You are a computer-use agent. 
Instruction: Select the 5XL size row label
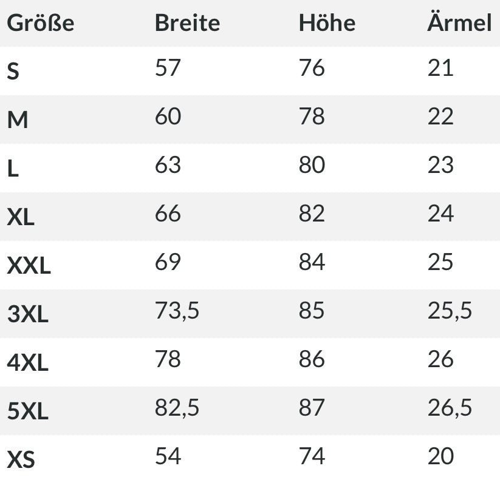(x=27, y=411)
